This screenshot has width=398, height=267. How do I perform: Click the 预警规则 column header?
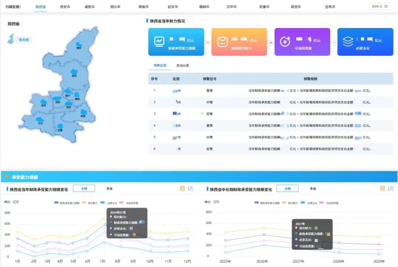310,79
